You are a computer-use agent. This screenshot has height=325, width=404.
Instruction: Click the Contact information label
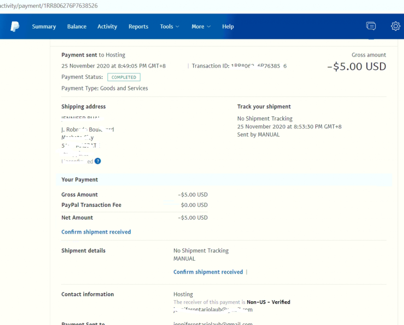point(88,294)
